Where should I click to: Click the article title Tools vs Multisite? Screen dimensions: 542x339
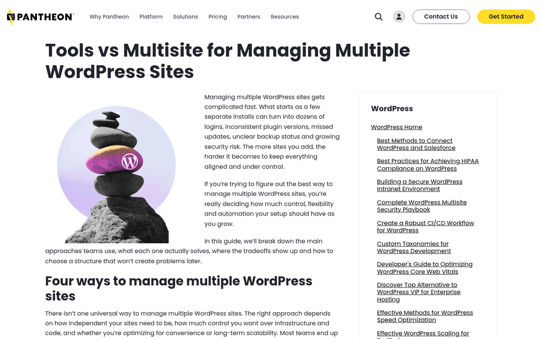228,61
